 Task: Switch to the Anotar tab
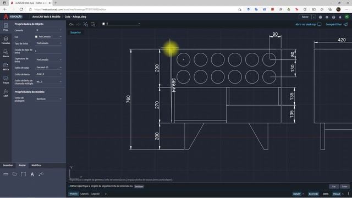pos(22,165)
